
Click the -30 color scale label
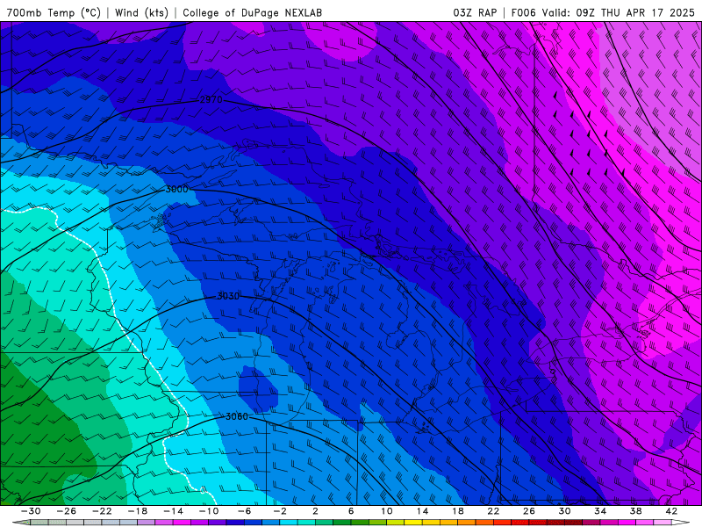click(x=31, y=511)
